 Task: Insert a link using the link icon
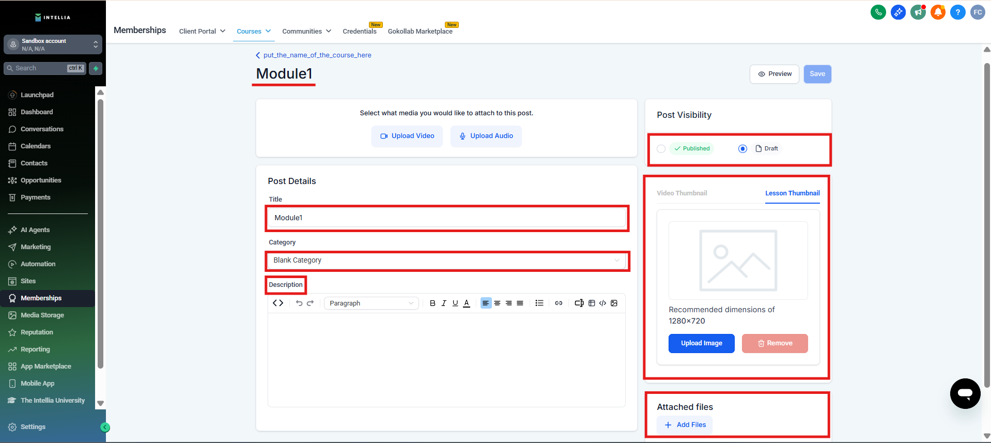[559, 303]
